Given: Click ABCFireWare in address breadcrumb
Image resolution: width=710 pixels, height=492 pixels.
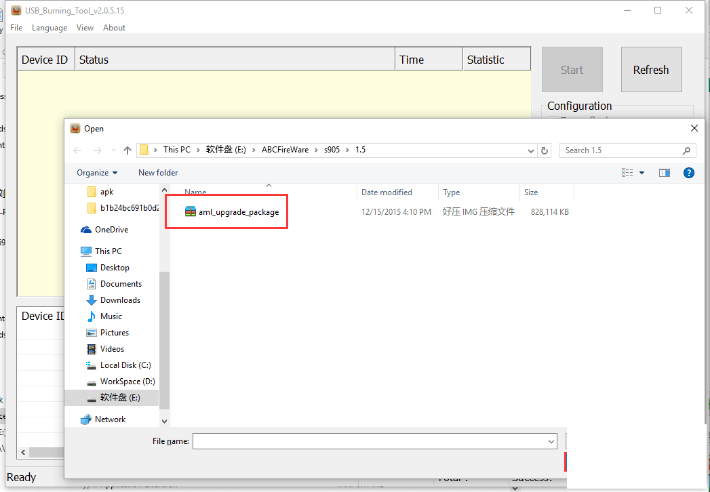Looking at the screenshot, I should (x=285, y=150).
